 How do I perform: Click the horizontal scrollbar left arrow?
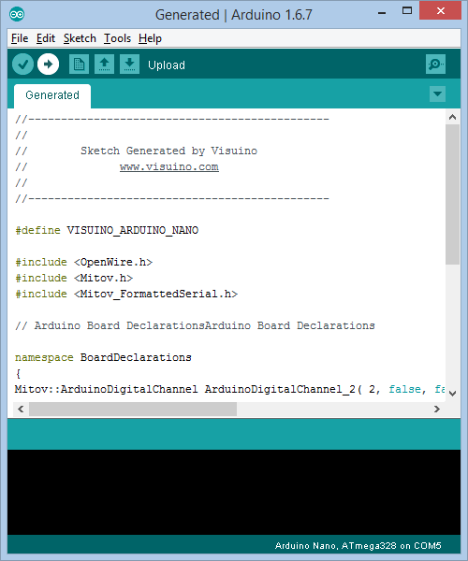point(21,409)
